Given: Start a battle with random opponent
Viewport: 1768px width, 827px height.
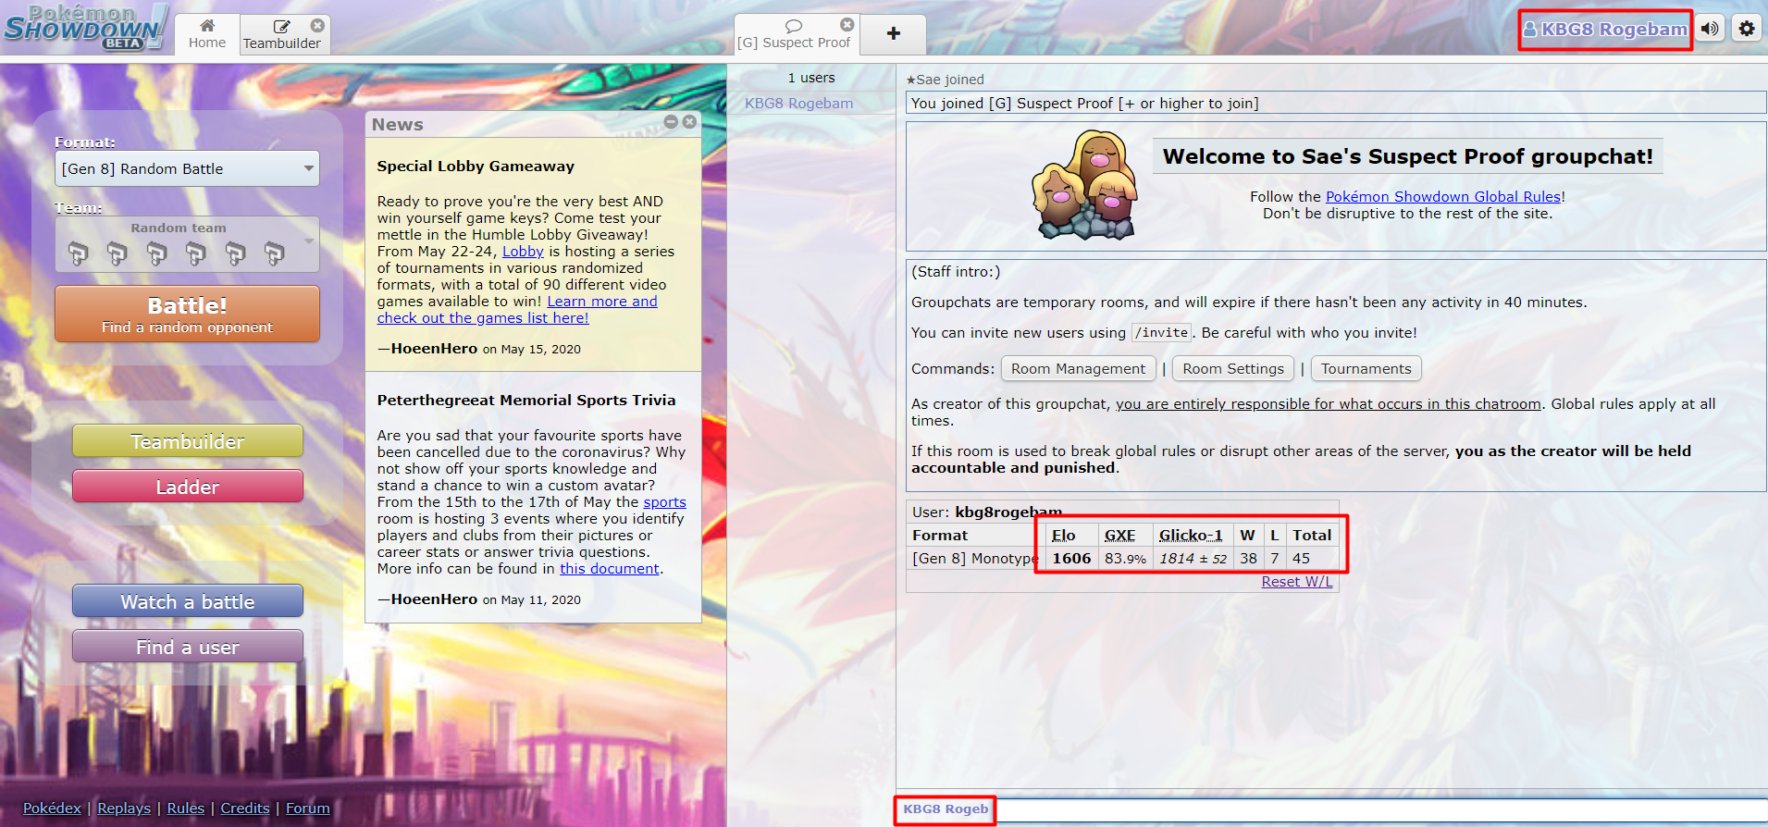Looking at the screenshot, I should point(187,314).
